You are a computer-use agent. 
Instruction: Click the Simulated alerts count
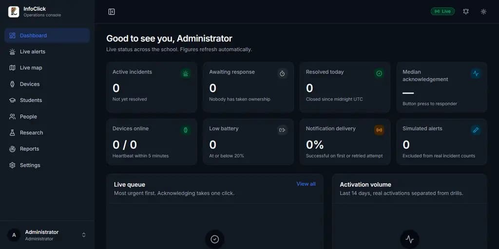point(406,145)
